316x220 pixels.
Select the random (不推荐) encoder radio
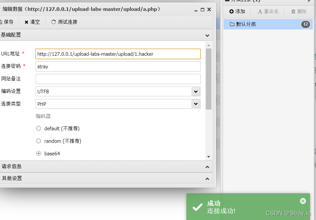[39, 141]
